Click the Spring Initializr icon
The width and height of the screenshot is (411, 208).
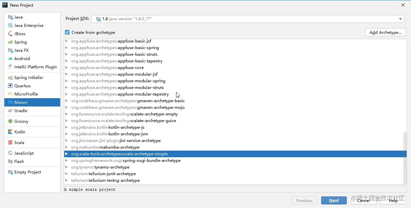(x=10, y=78)
